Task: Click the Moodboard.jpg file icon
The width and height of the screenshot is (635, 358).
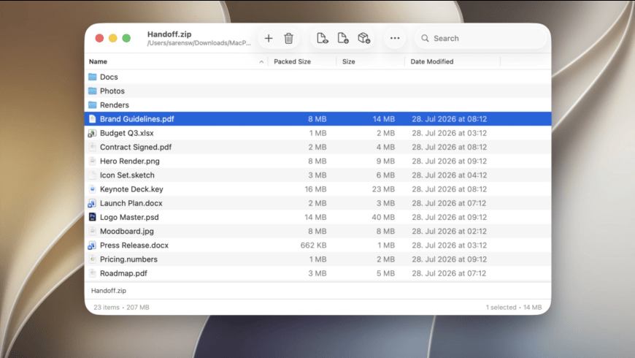Action: [x=93, y=231]
